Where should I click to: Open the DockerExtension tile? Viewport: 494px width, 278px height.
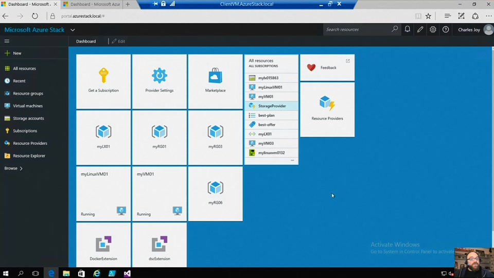[103, 245]
